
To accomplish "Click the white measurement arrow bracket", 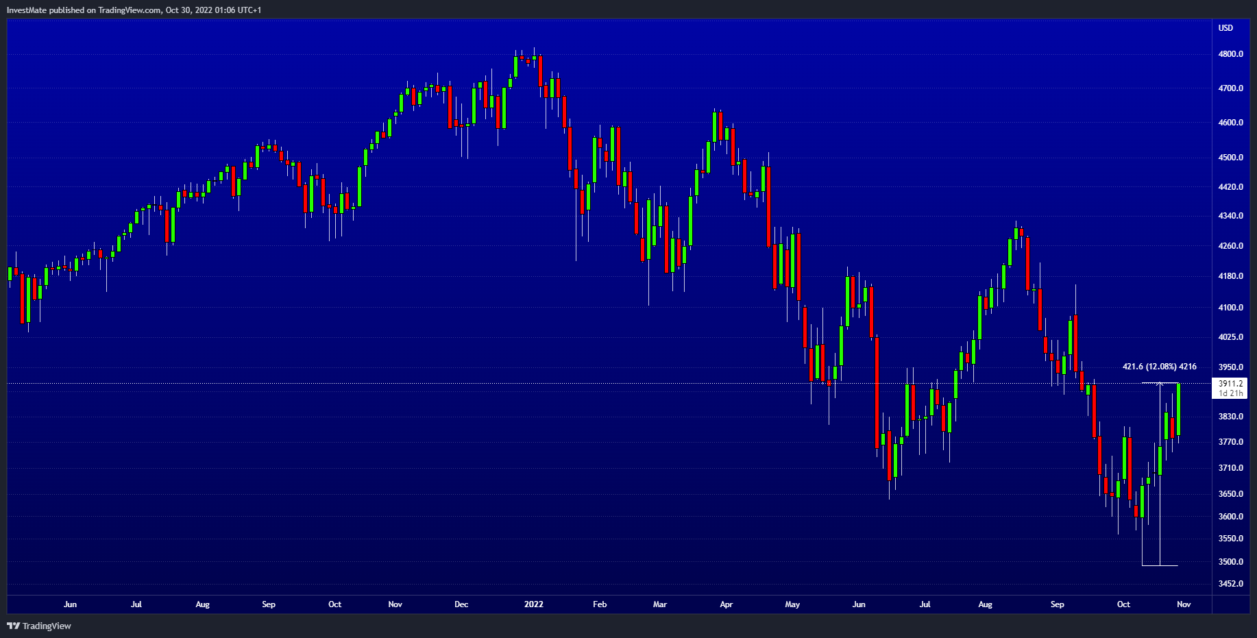I will tap(1160, 474).
